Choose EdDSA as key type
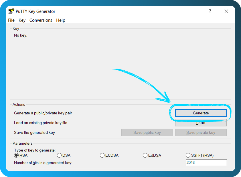Image resolution: width=241 pixels, height=177 pixels. point(145,155)
